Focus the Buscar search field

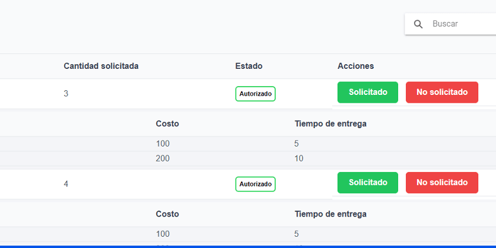460,24
